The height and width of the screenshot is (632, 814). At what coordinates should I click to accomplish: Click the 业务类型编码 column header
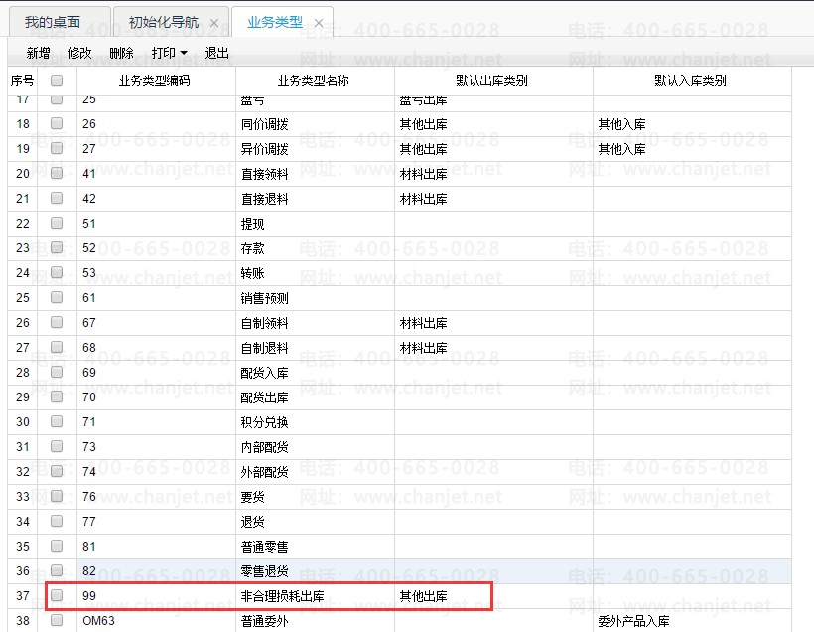[154, 80]
